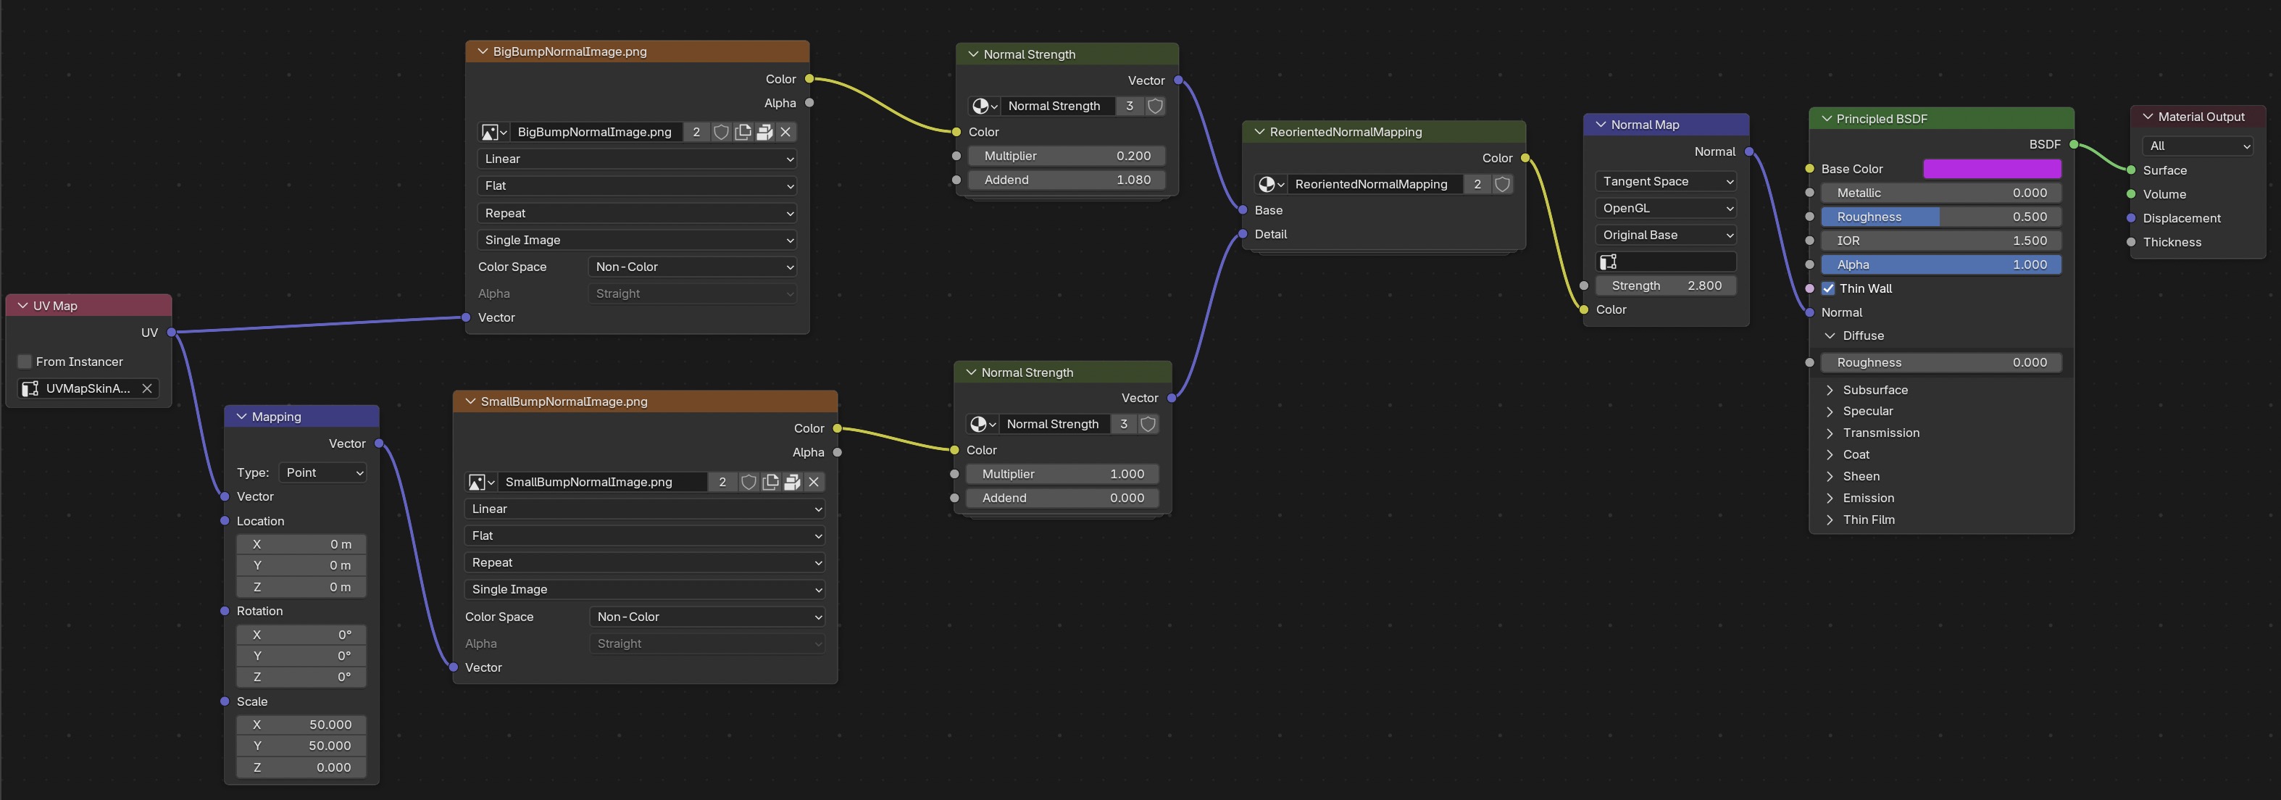Expand the Emission panel
The image size is (2281, 800).
point(1830,498)
